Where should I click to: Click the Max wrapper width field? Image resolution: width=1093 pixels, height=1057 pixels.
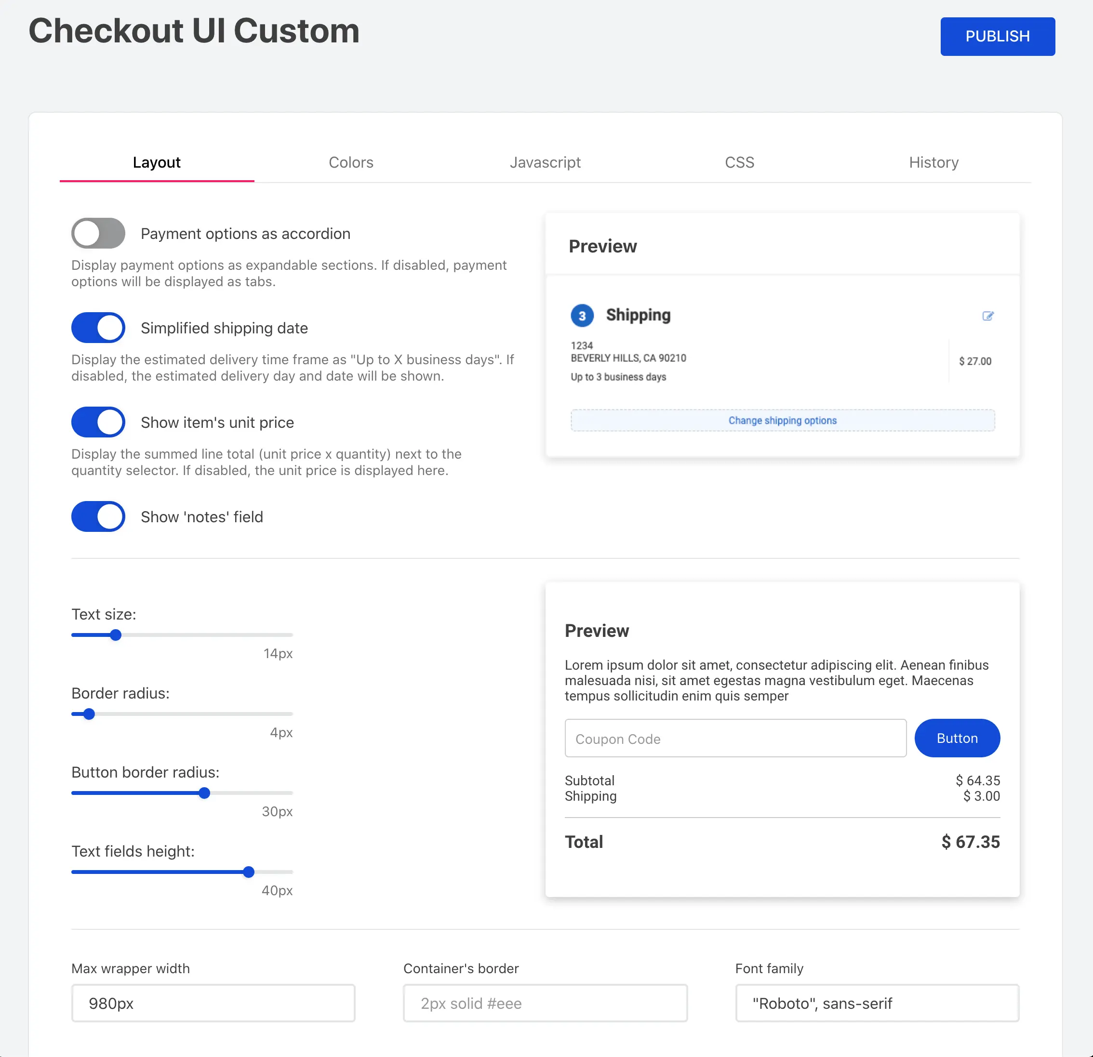[x=213, y=1003]
